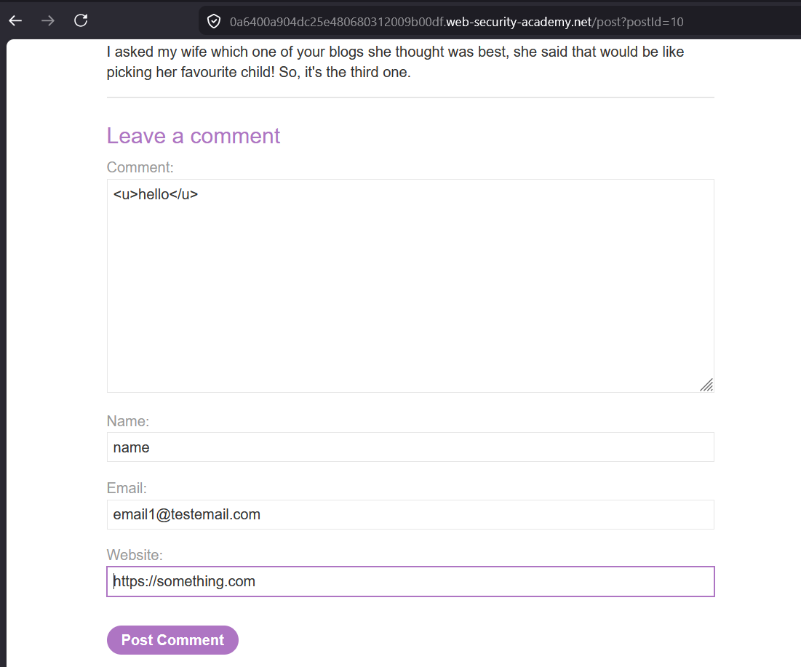Screen dimensions: 801x667
Task: Click the browser forward arrow
Action: pos(48,21)
